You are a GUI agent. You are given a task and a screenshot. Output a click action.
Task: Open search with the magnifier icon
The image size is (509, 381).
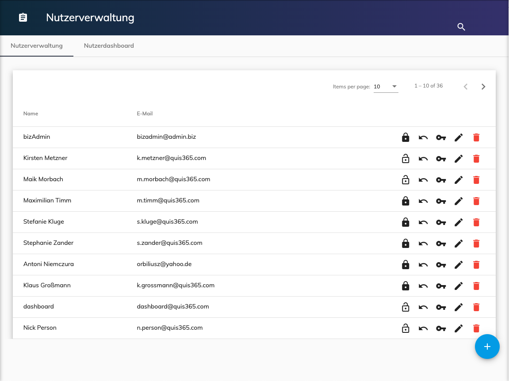[x=461, y=27]
